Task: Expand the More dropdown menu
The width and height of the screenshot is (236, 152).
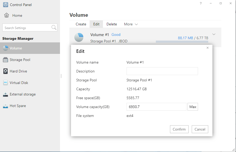Action: [131, 24]
